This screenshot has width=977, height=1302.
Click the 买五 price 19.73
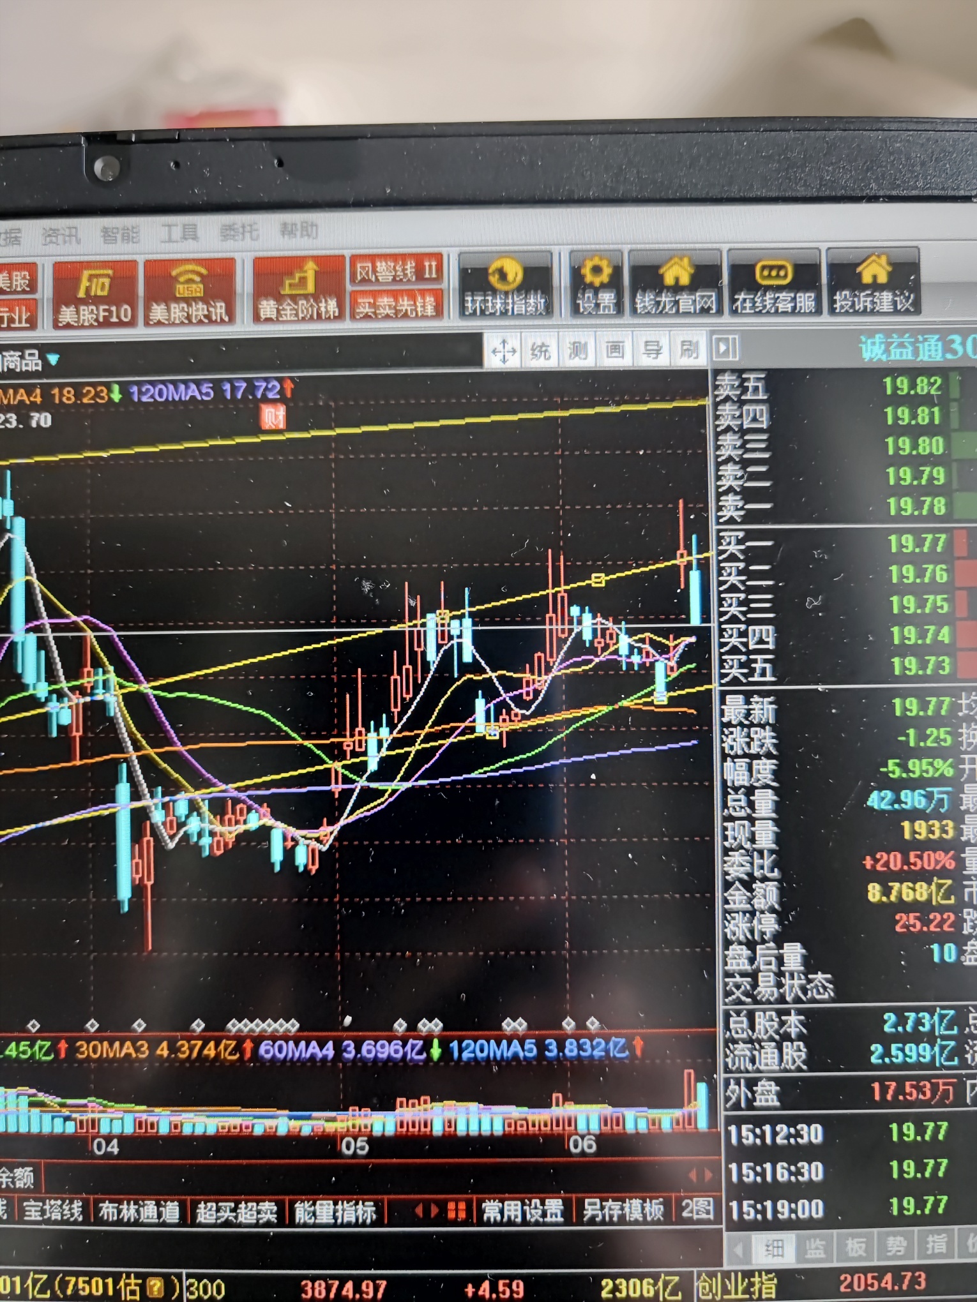click(x=921, y=666)
